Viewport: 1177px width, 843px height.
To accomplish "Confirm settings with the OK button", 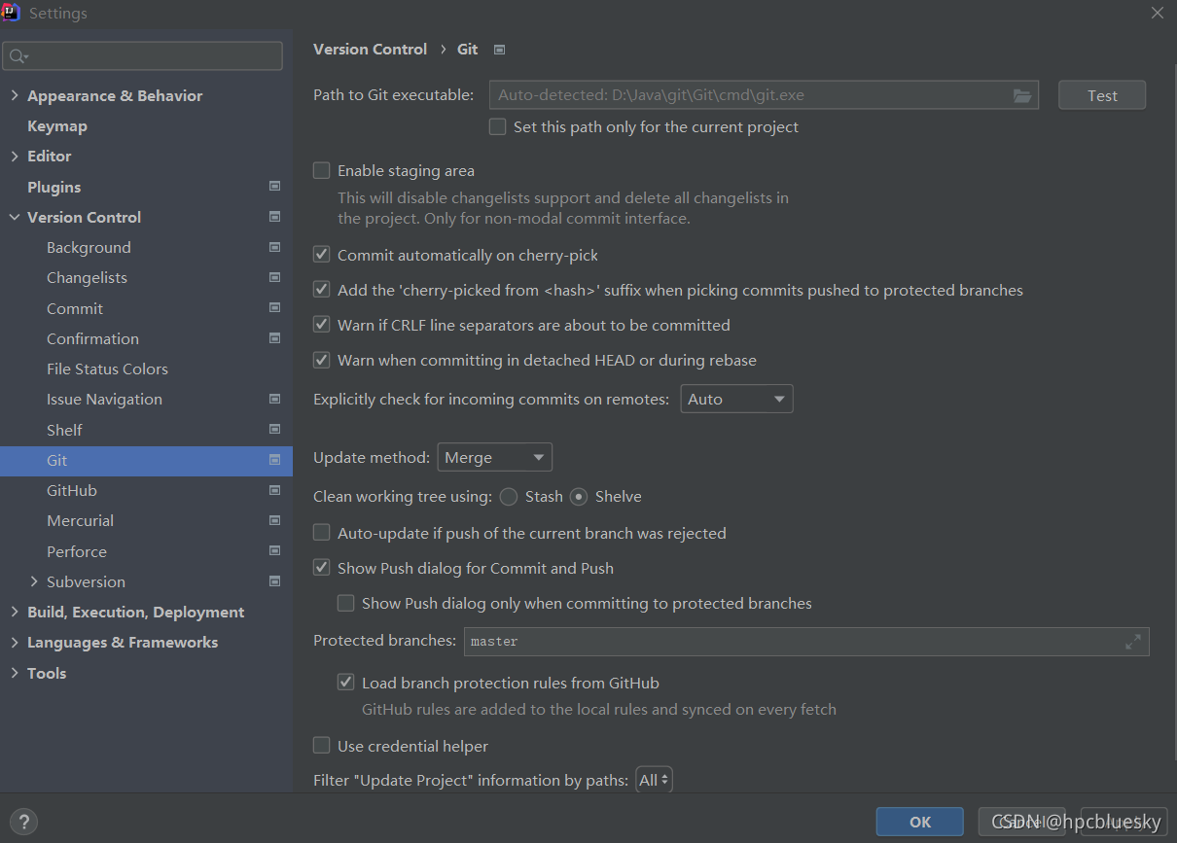I will pyautogui.click(x=919, y=822).
